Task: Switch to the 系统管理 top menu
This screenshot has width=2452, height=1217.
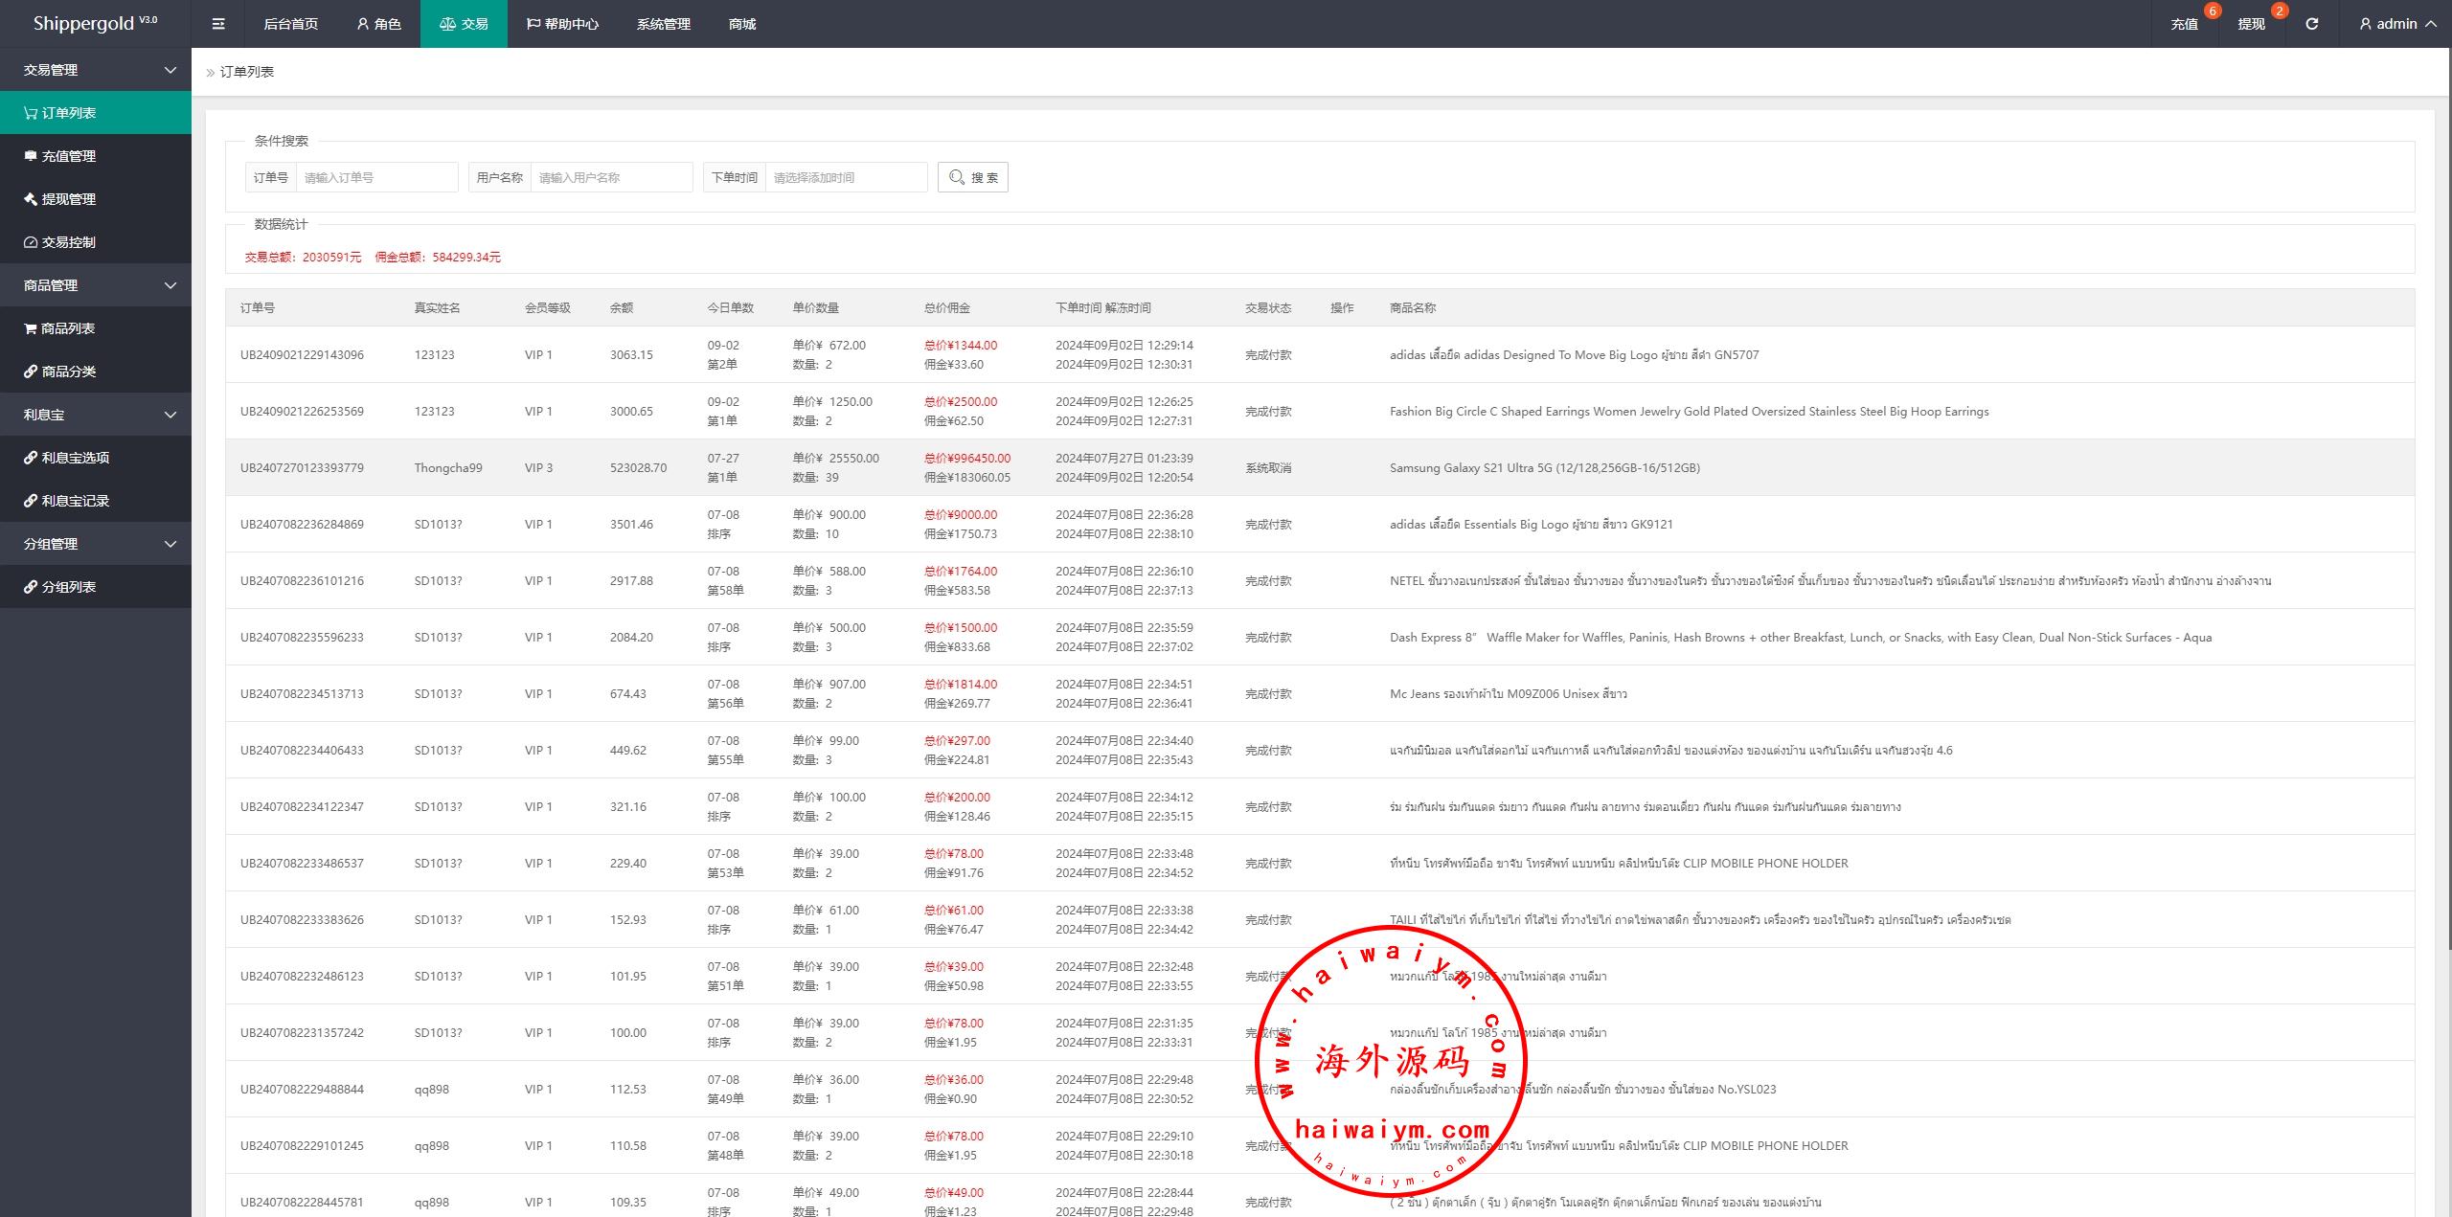Action: (663, 24)
